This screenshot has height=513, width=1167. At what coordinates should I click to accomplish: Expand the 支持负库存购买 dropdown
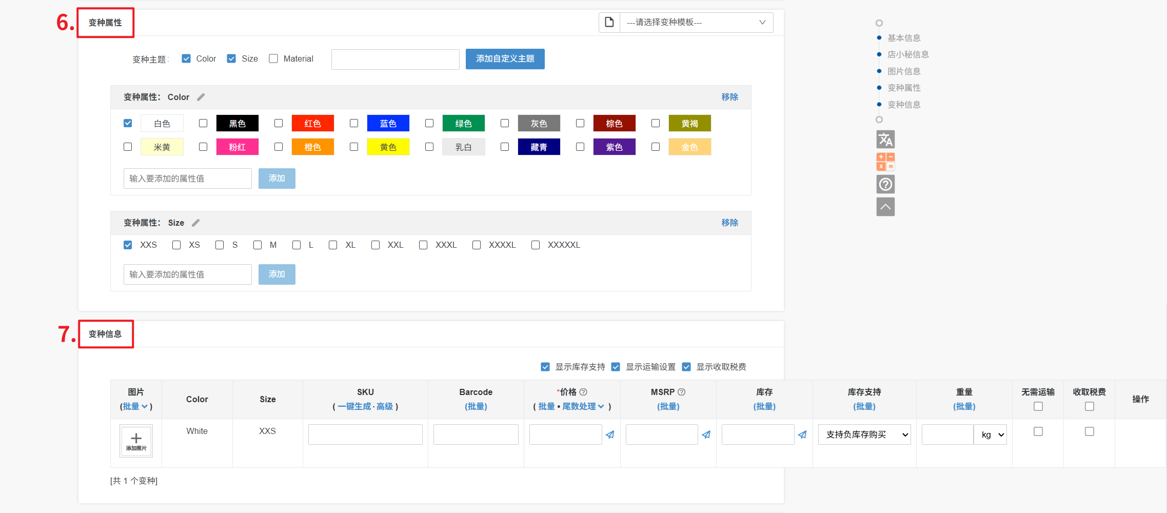pyautogui.click(x=864, y=435)
